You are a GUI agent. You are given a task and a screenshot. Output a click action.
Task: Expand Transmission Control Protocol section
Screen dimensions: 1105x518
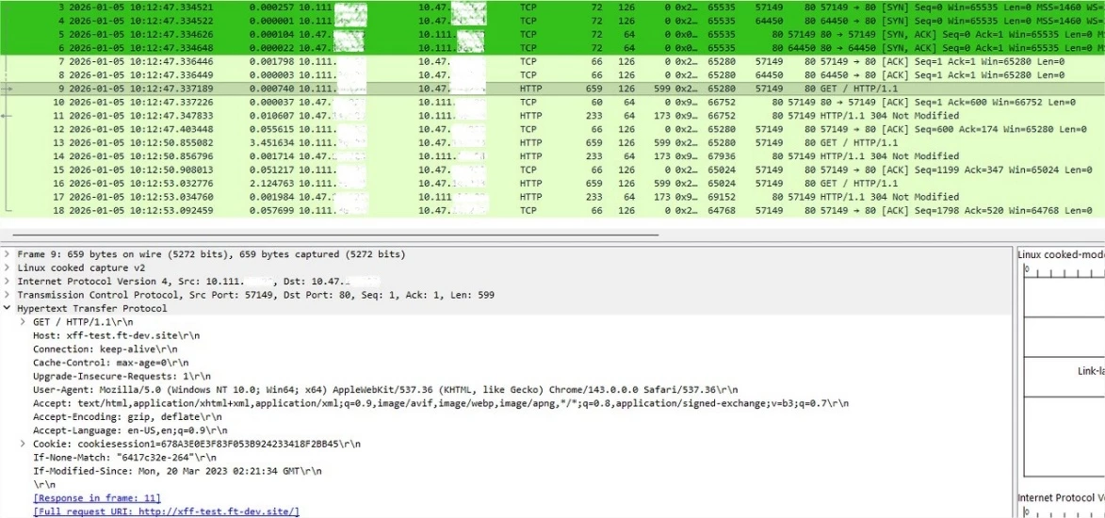pyautogui.click(x=7, y=296)
